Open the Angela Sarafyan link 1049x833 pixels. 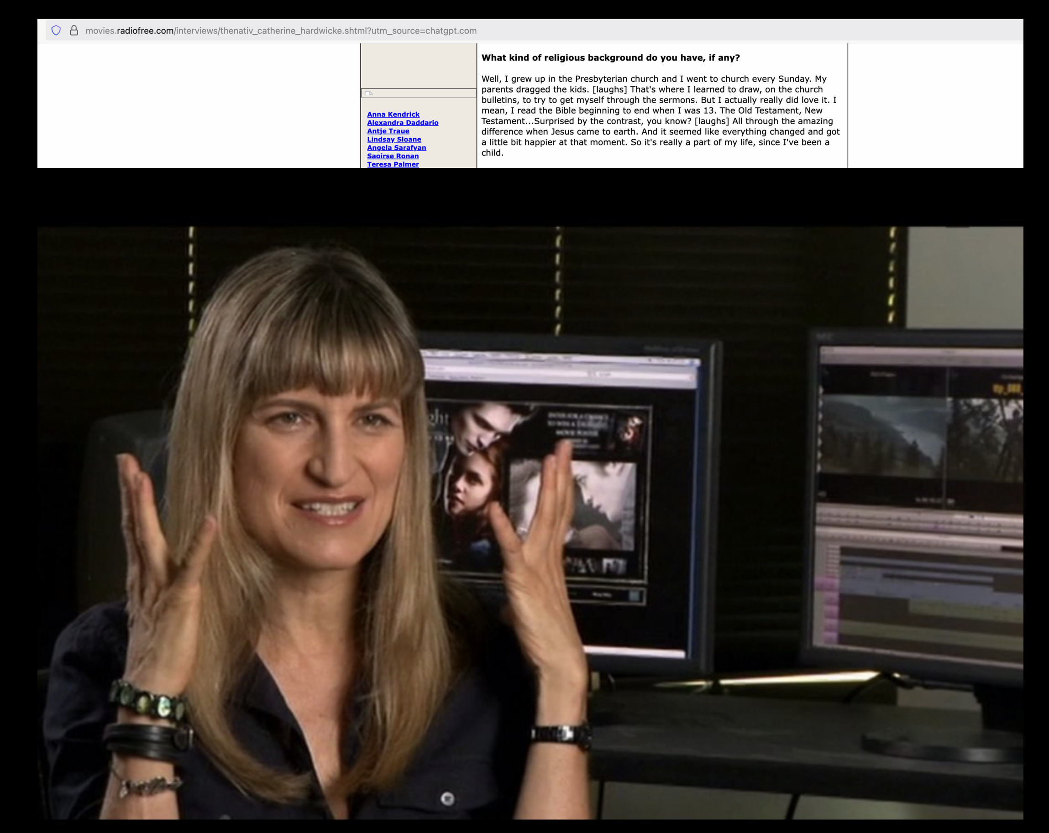(x=396, y=147)
